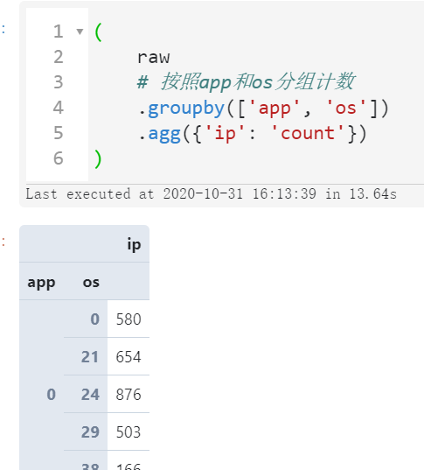The height and width of the screenshot is (470, 424).
Task: Click os index value 29
Action: pos(90,432)
